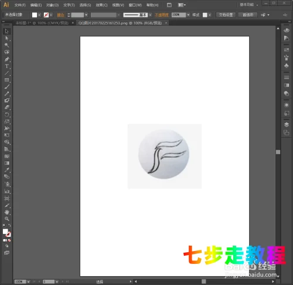
Task: Select the Rectangle tool
Action: tap(6, 80)
